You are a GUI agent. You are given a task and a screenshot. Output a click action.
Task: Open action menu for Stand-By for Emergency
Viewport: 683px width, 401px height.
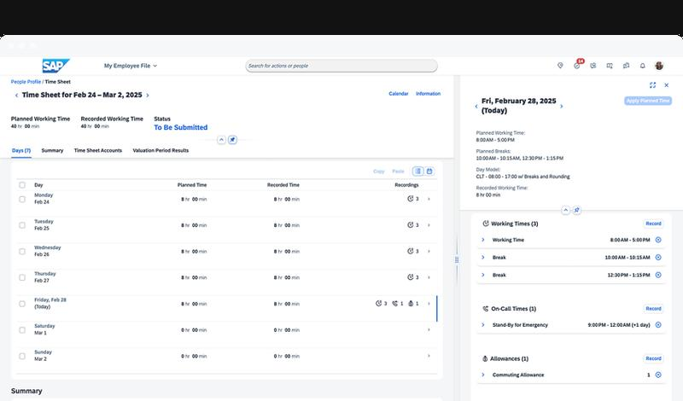pyautogui.click(x=658, y=325)
